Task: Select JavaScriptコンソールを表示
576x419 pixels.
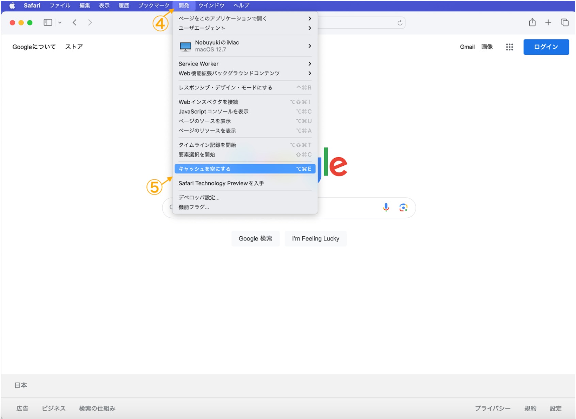Action: (245, 111)
